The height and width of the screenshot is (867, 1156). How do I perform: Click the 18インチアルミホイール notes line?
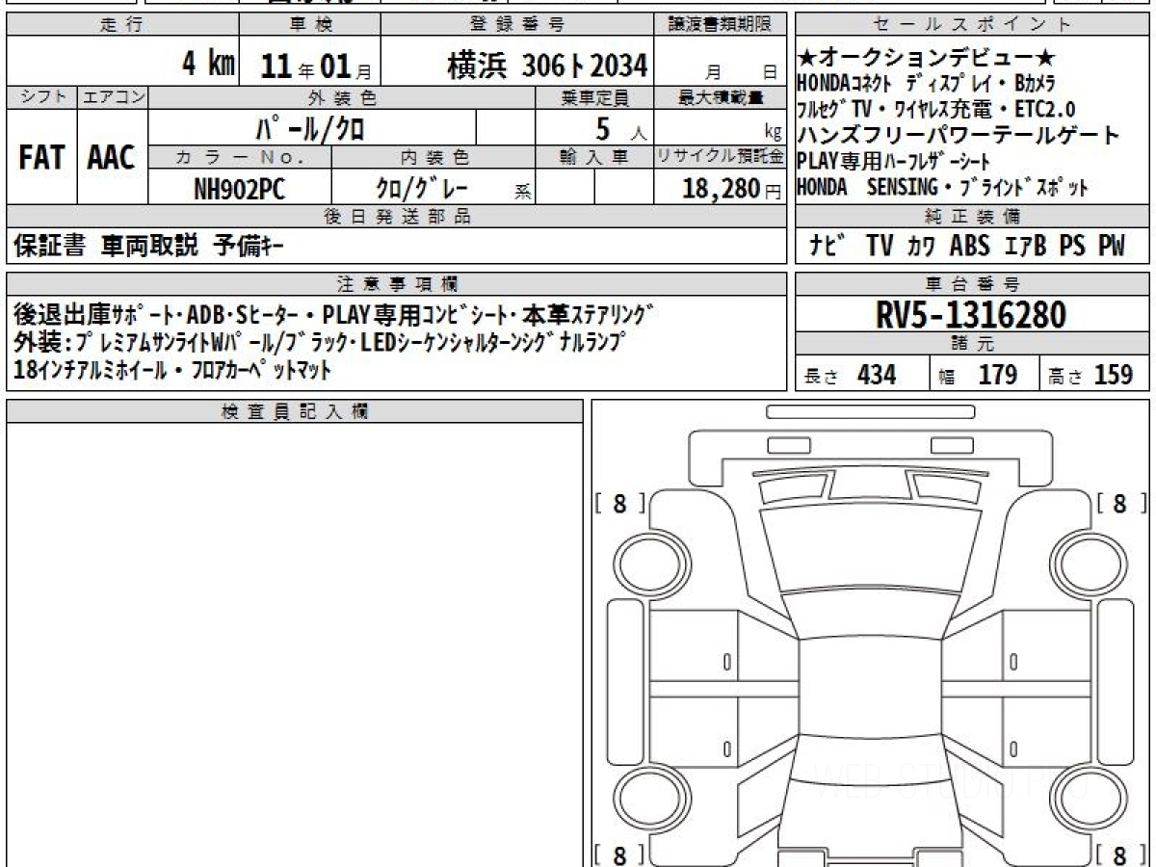pos(173,369)
